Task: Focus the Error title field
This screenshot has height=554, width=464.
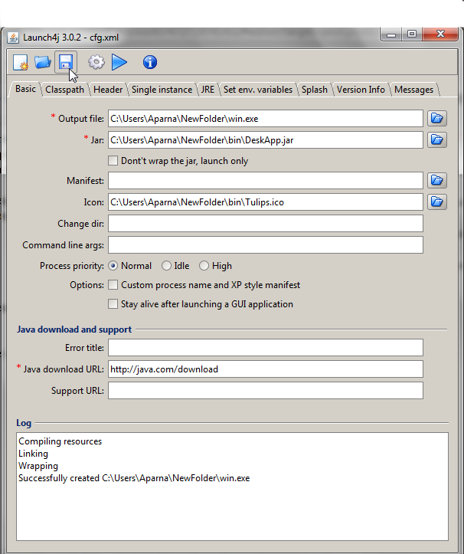Action: 266,348
